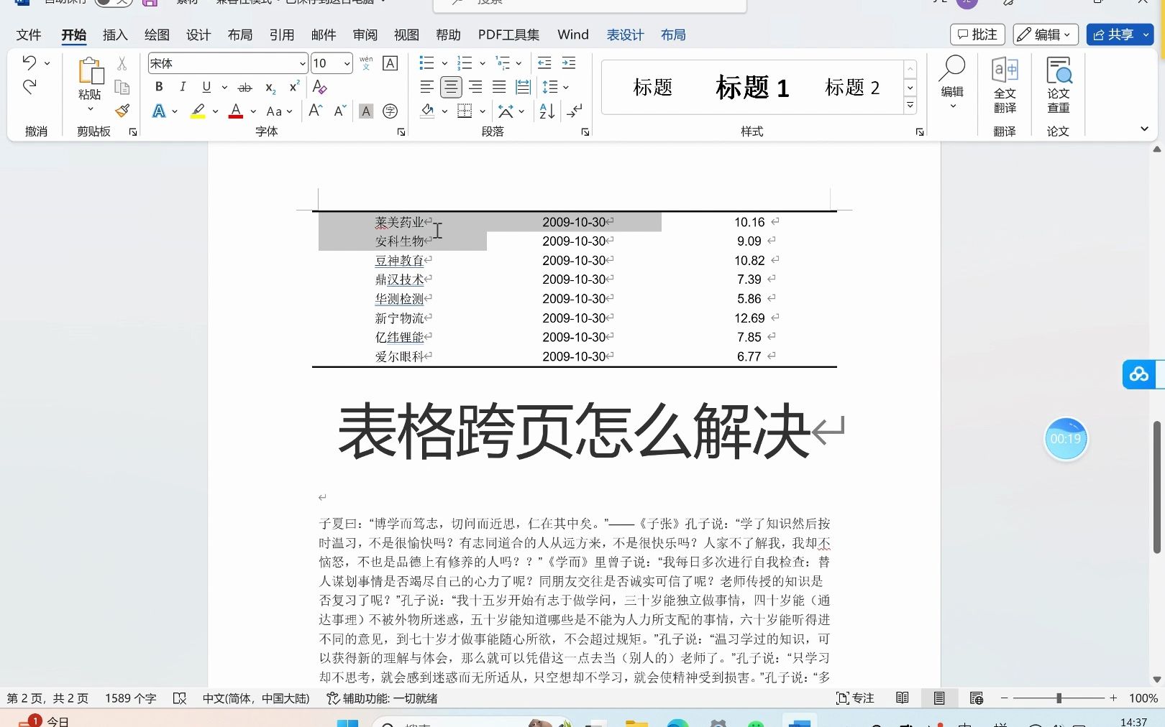Open the 编辑 mode dropdown button
This screenshot has width=1165, height=727.
[x=1044, y=34]
